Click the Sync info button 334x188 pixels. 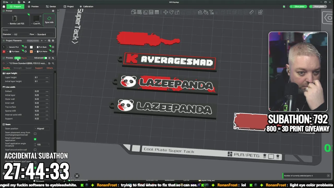[49, 20]
